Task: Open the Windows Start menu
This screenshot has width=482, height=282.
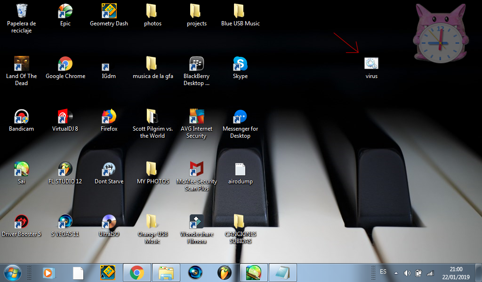Action: pyautogui.click(x=13, y=273)
